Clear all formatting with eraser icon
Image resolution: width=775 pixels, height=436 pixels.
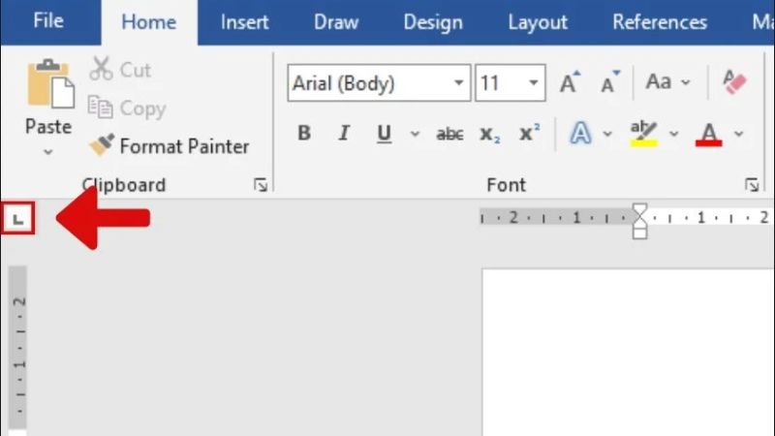click(x=734, y=82)
